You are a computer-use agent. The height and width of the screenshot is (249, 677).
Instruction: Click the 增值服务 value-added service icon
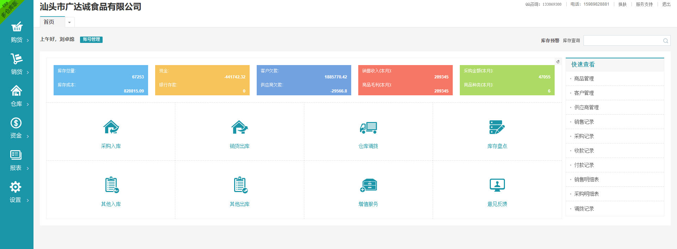(368, 185)
